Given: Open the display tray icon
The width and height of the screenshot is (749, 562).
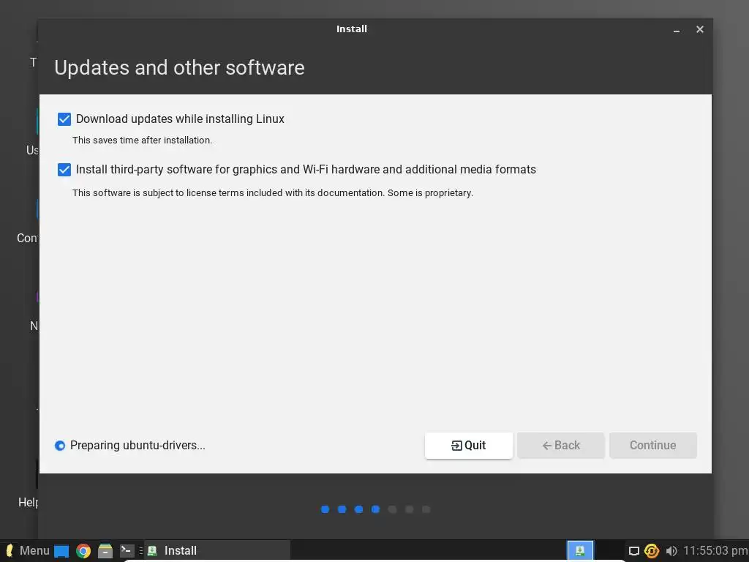Looking at the screenshot, I should 634,551.
